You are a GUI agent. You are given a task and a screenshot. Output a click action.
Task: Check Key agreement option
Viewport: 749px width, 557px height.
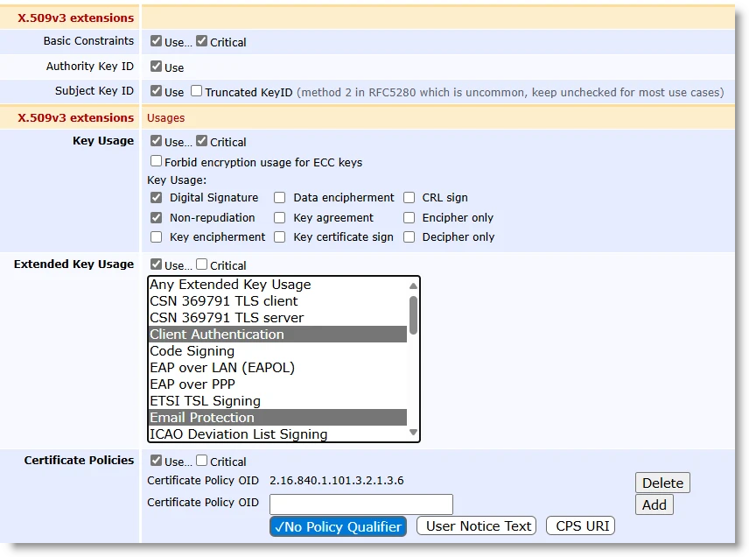(x=279, y=217)
